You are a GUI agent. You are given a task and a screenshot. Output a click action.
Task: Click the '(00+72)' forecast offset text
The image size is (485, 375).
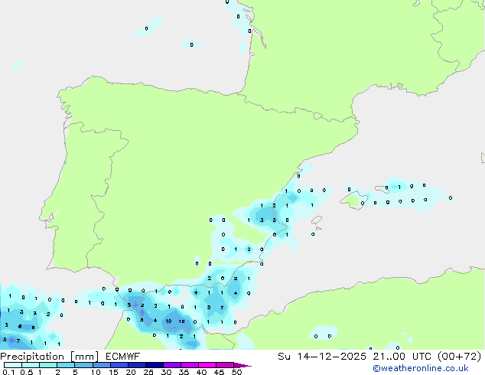click(x=459, y=357)
